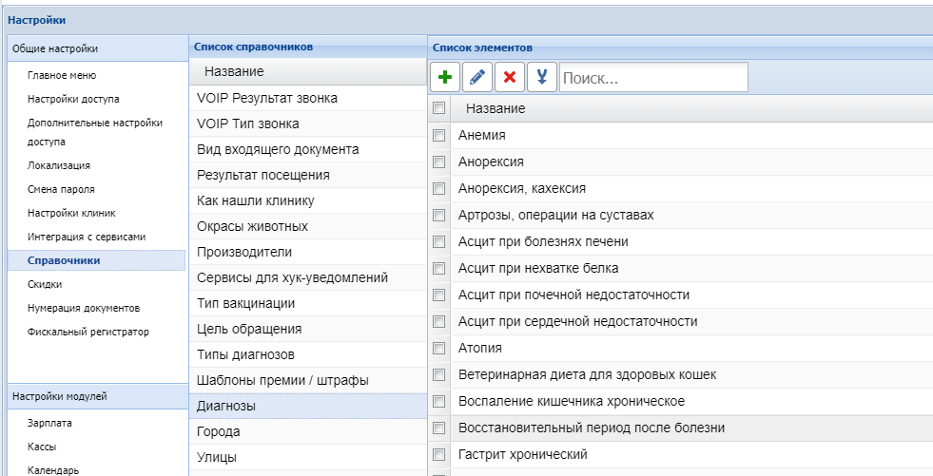Tick the checkbox for Атопия
This screenshot has height=476, width=933.
point(438,349)
